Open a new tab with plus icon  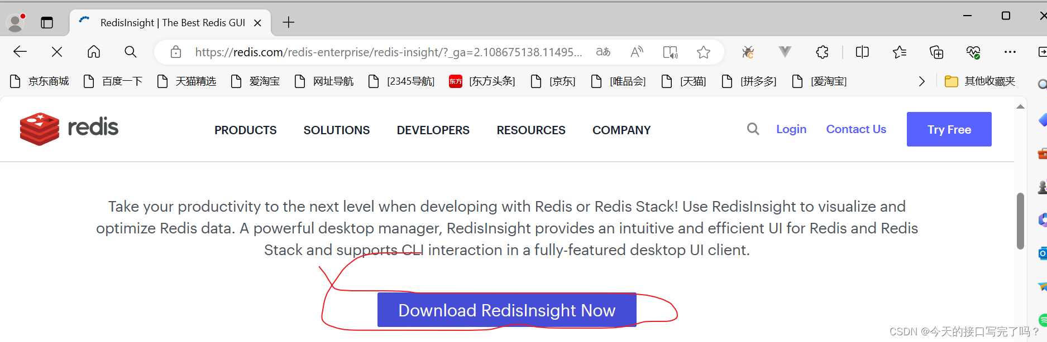(x=288, y=22)
